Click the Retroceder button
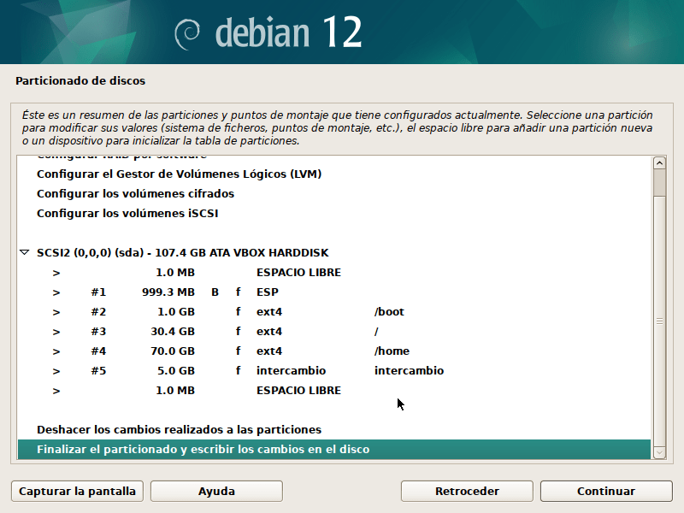Image resolution: width=684 pixels, height=513 pixels. point(467,491)
